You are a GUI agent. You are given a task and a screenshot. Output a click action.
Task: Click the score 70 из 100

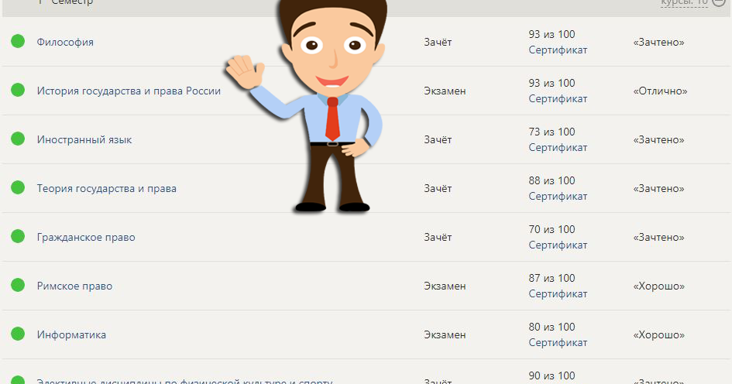552,230
